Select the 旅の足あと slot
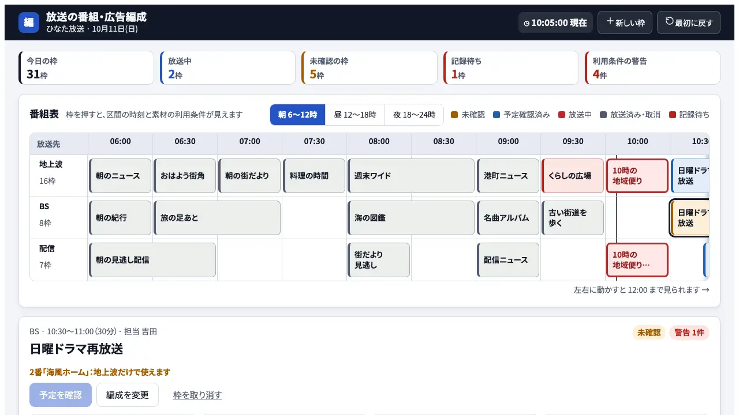This screenshot has height=415, width=739. coord(217,218)
